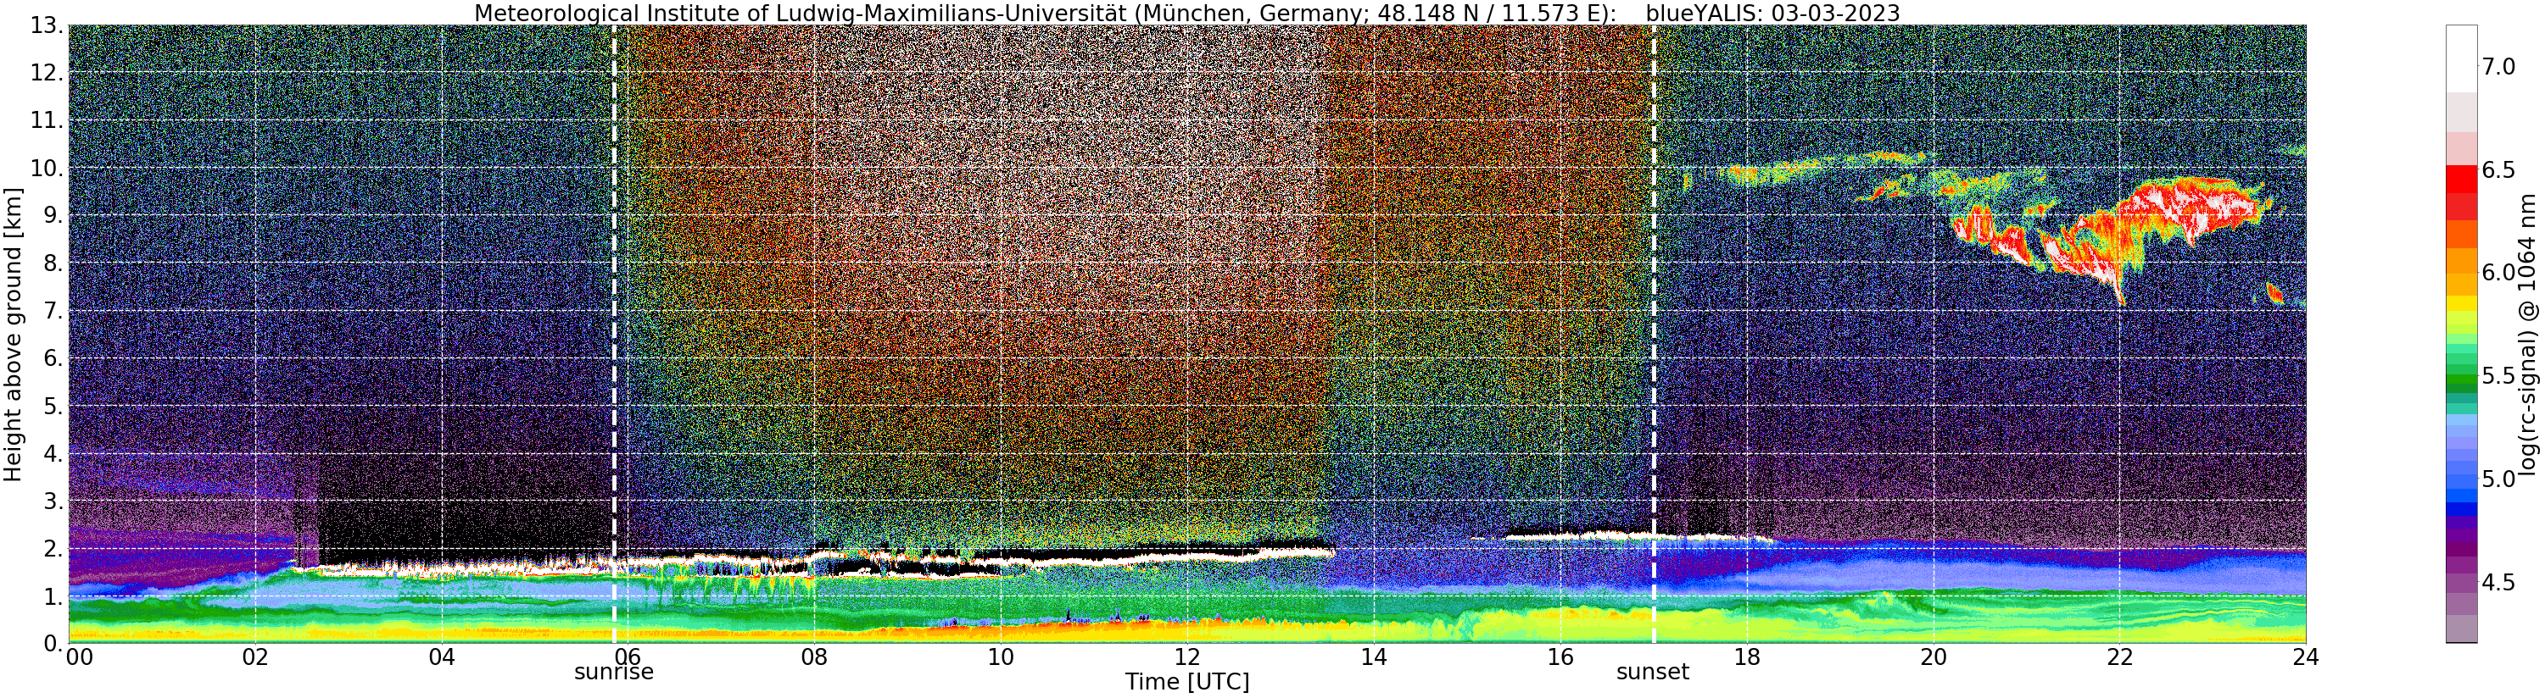The width and height of the screenshot is (2545, 698).
Task: Click the 'Time [UTC]' axis label
Action: click(1187, 682)
